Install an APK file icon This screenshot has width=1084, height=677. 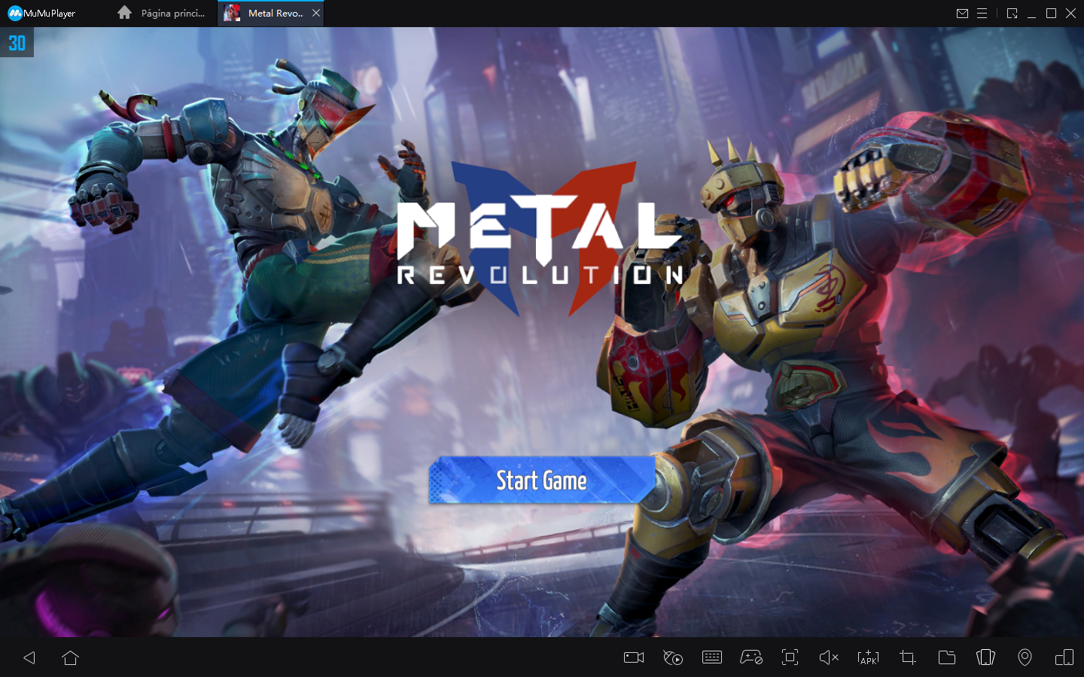pos(868,657)
